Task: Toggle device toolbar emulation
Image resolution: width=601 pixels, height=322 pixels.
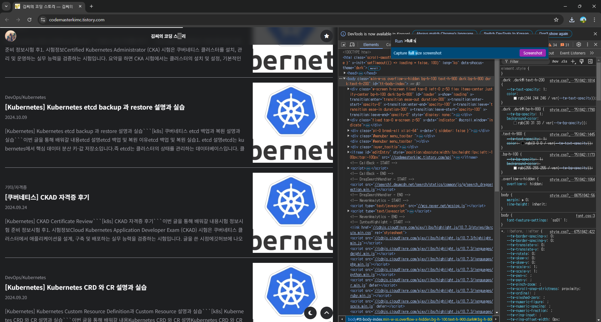Action: (352, 44)
